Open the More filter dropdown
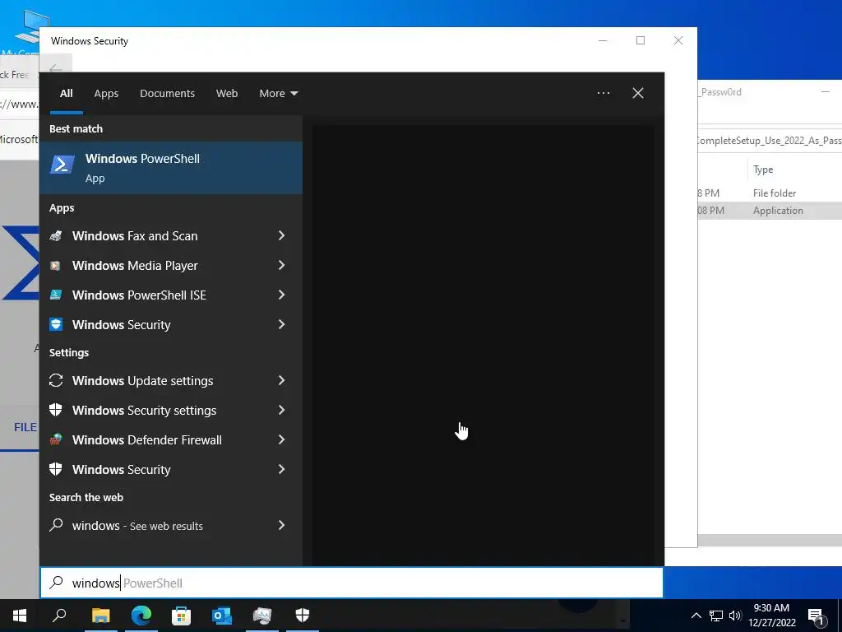842x632 pixels. point(278,94)
